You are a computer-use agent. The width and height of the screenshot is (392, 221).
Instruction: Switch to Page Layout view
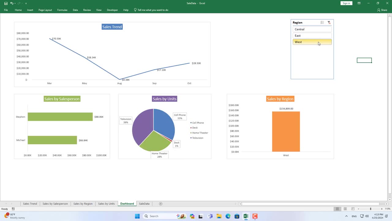(x=345, y=209)
